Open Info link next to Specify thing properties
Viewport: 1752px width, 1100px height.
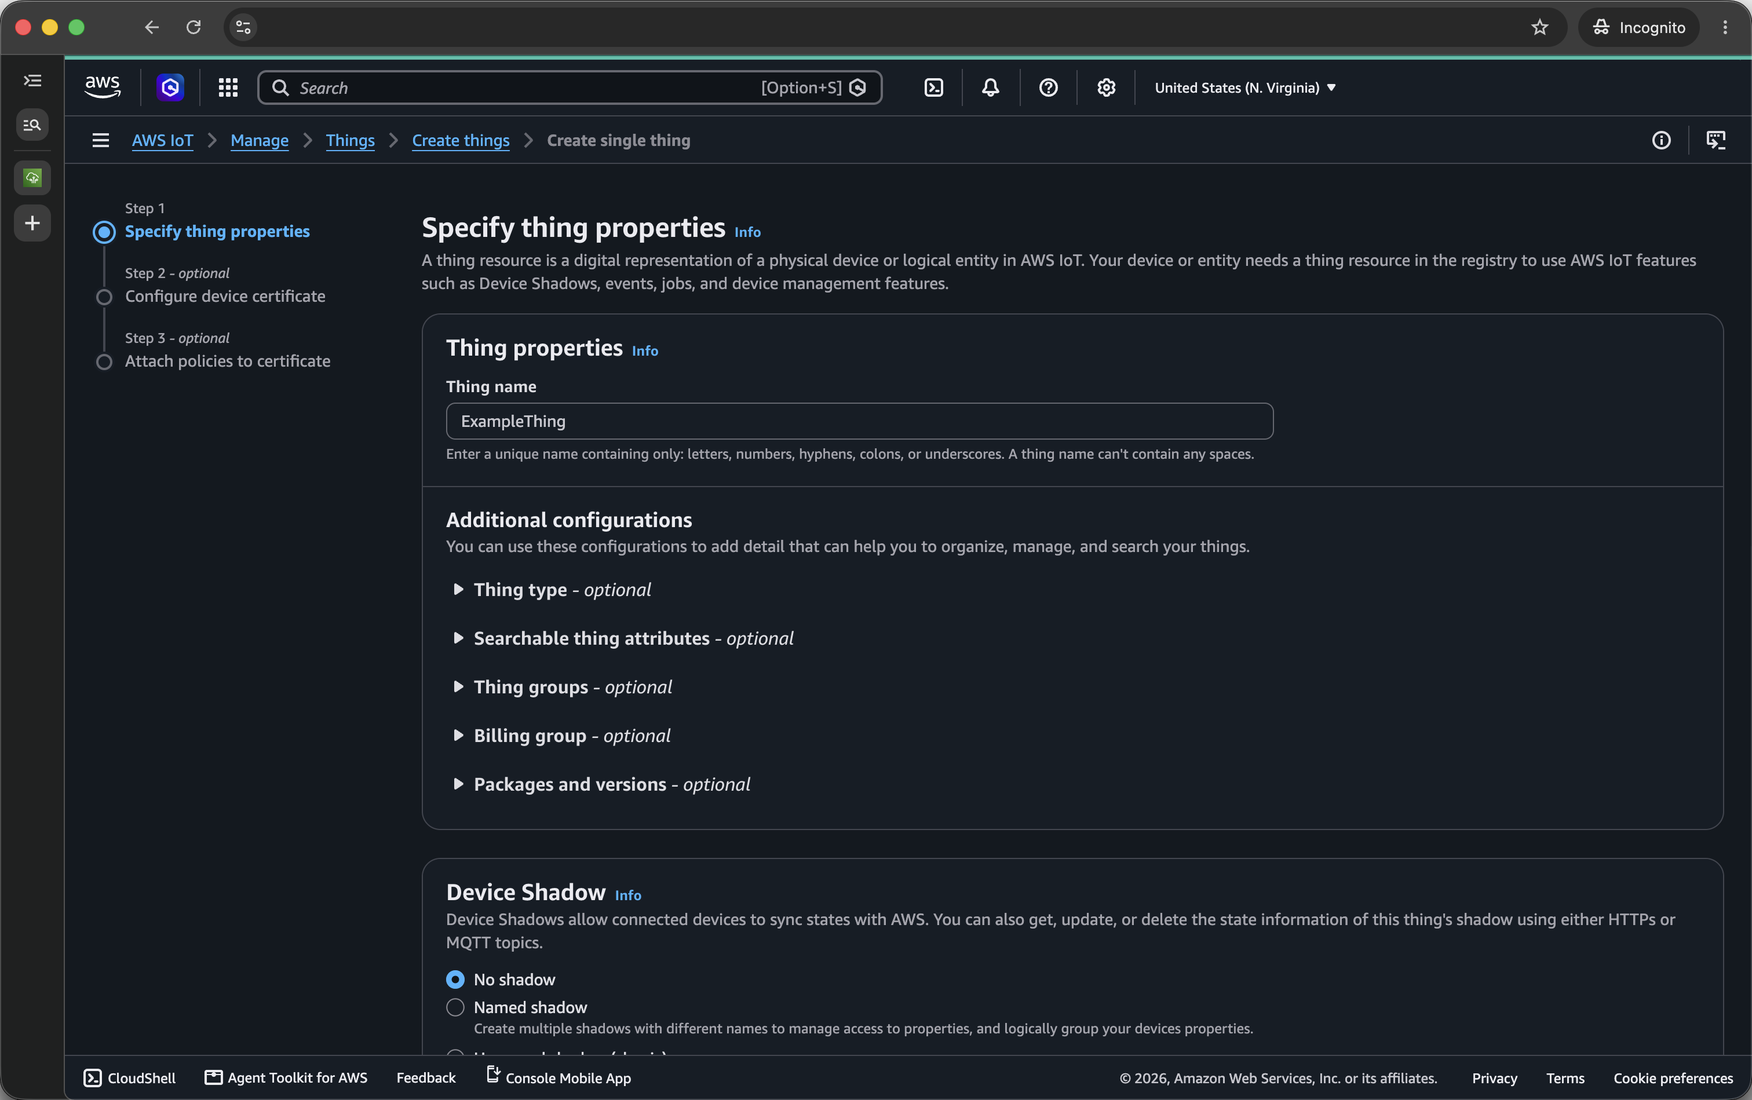click(x=747, y=232)
